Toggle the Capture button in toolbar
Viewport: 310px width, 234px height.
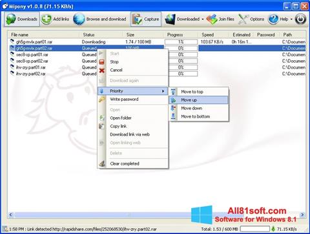click(x=146, y=19)
